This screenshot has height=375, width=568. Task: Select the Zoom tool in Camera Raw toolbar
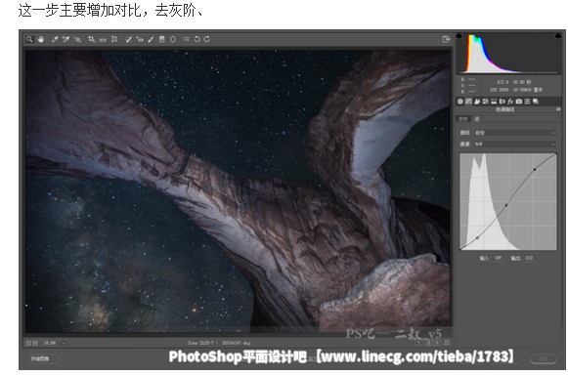[29, 39]
